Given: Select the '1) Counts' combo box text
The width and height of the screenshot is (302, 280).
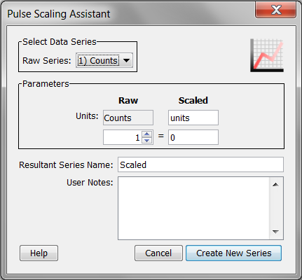Looking at the screenshot, I should [98, 61].
